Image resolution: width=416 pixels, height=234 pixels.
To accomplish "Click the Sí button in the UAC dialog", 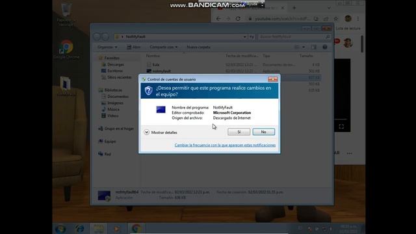I will point(239,132).
